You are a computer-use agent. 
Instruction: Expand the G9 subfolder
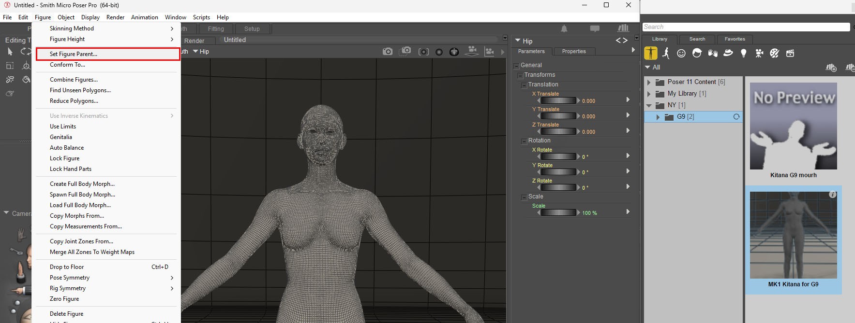pos(658,117)
